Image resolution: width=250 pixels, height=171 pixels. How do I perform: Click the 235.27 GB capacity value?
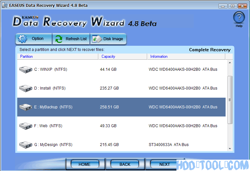tap(109, 88)
